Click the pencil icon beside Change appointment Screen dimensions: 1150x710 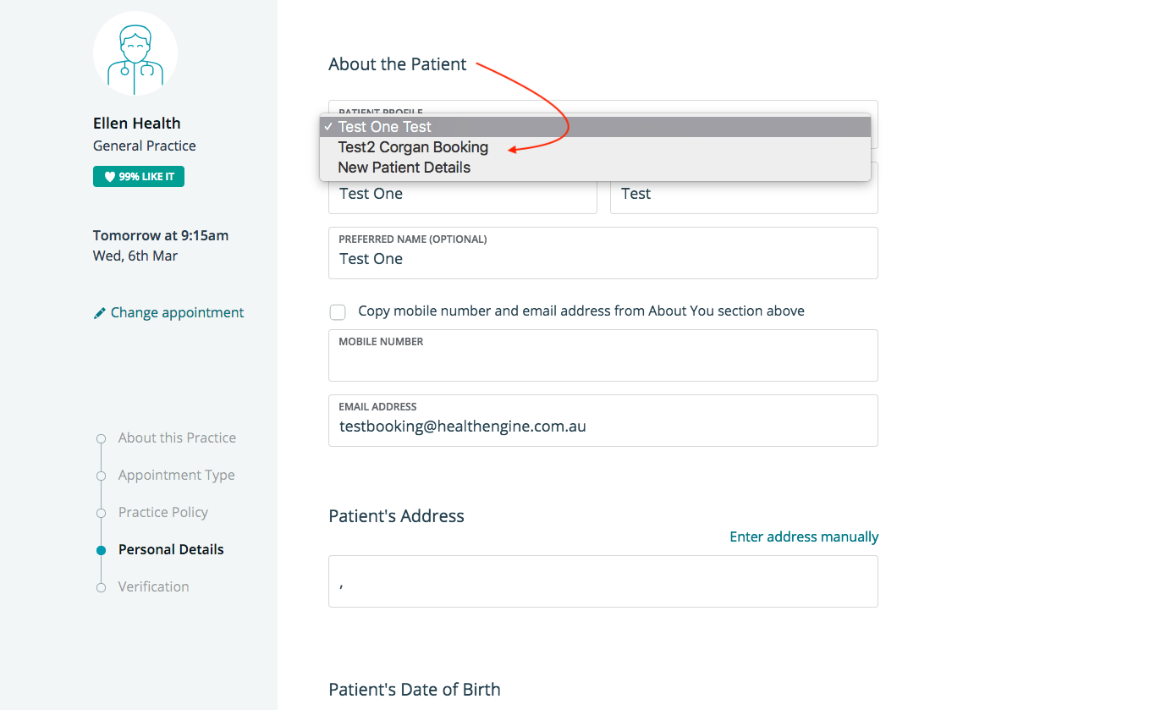point(100,313)
